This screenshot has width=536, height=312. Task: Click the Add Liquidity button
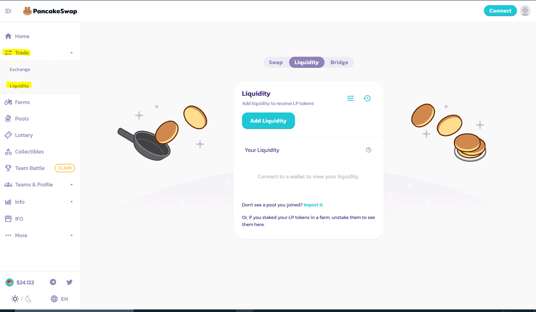point(268,121)
